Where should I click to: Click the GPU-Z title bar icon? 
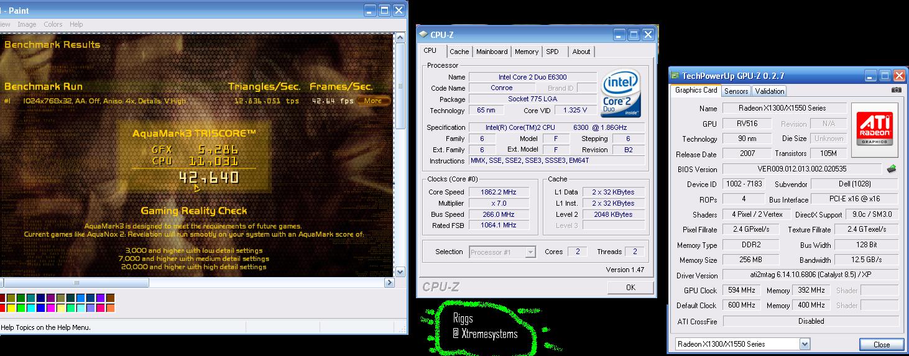675,76
